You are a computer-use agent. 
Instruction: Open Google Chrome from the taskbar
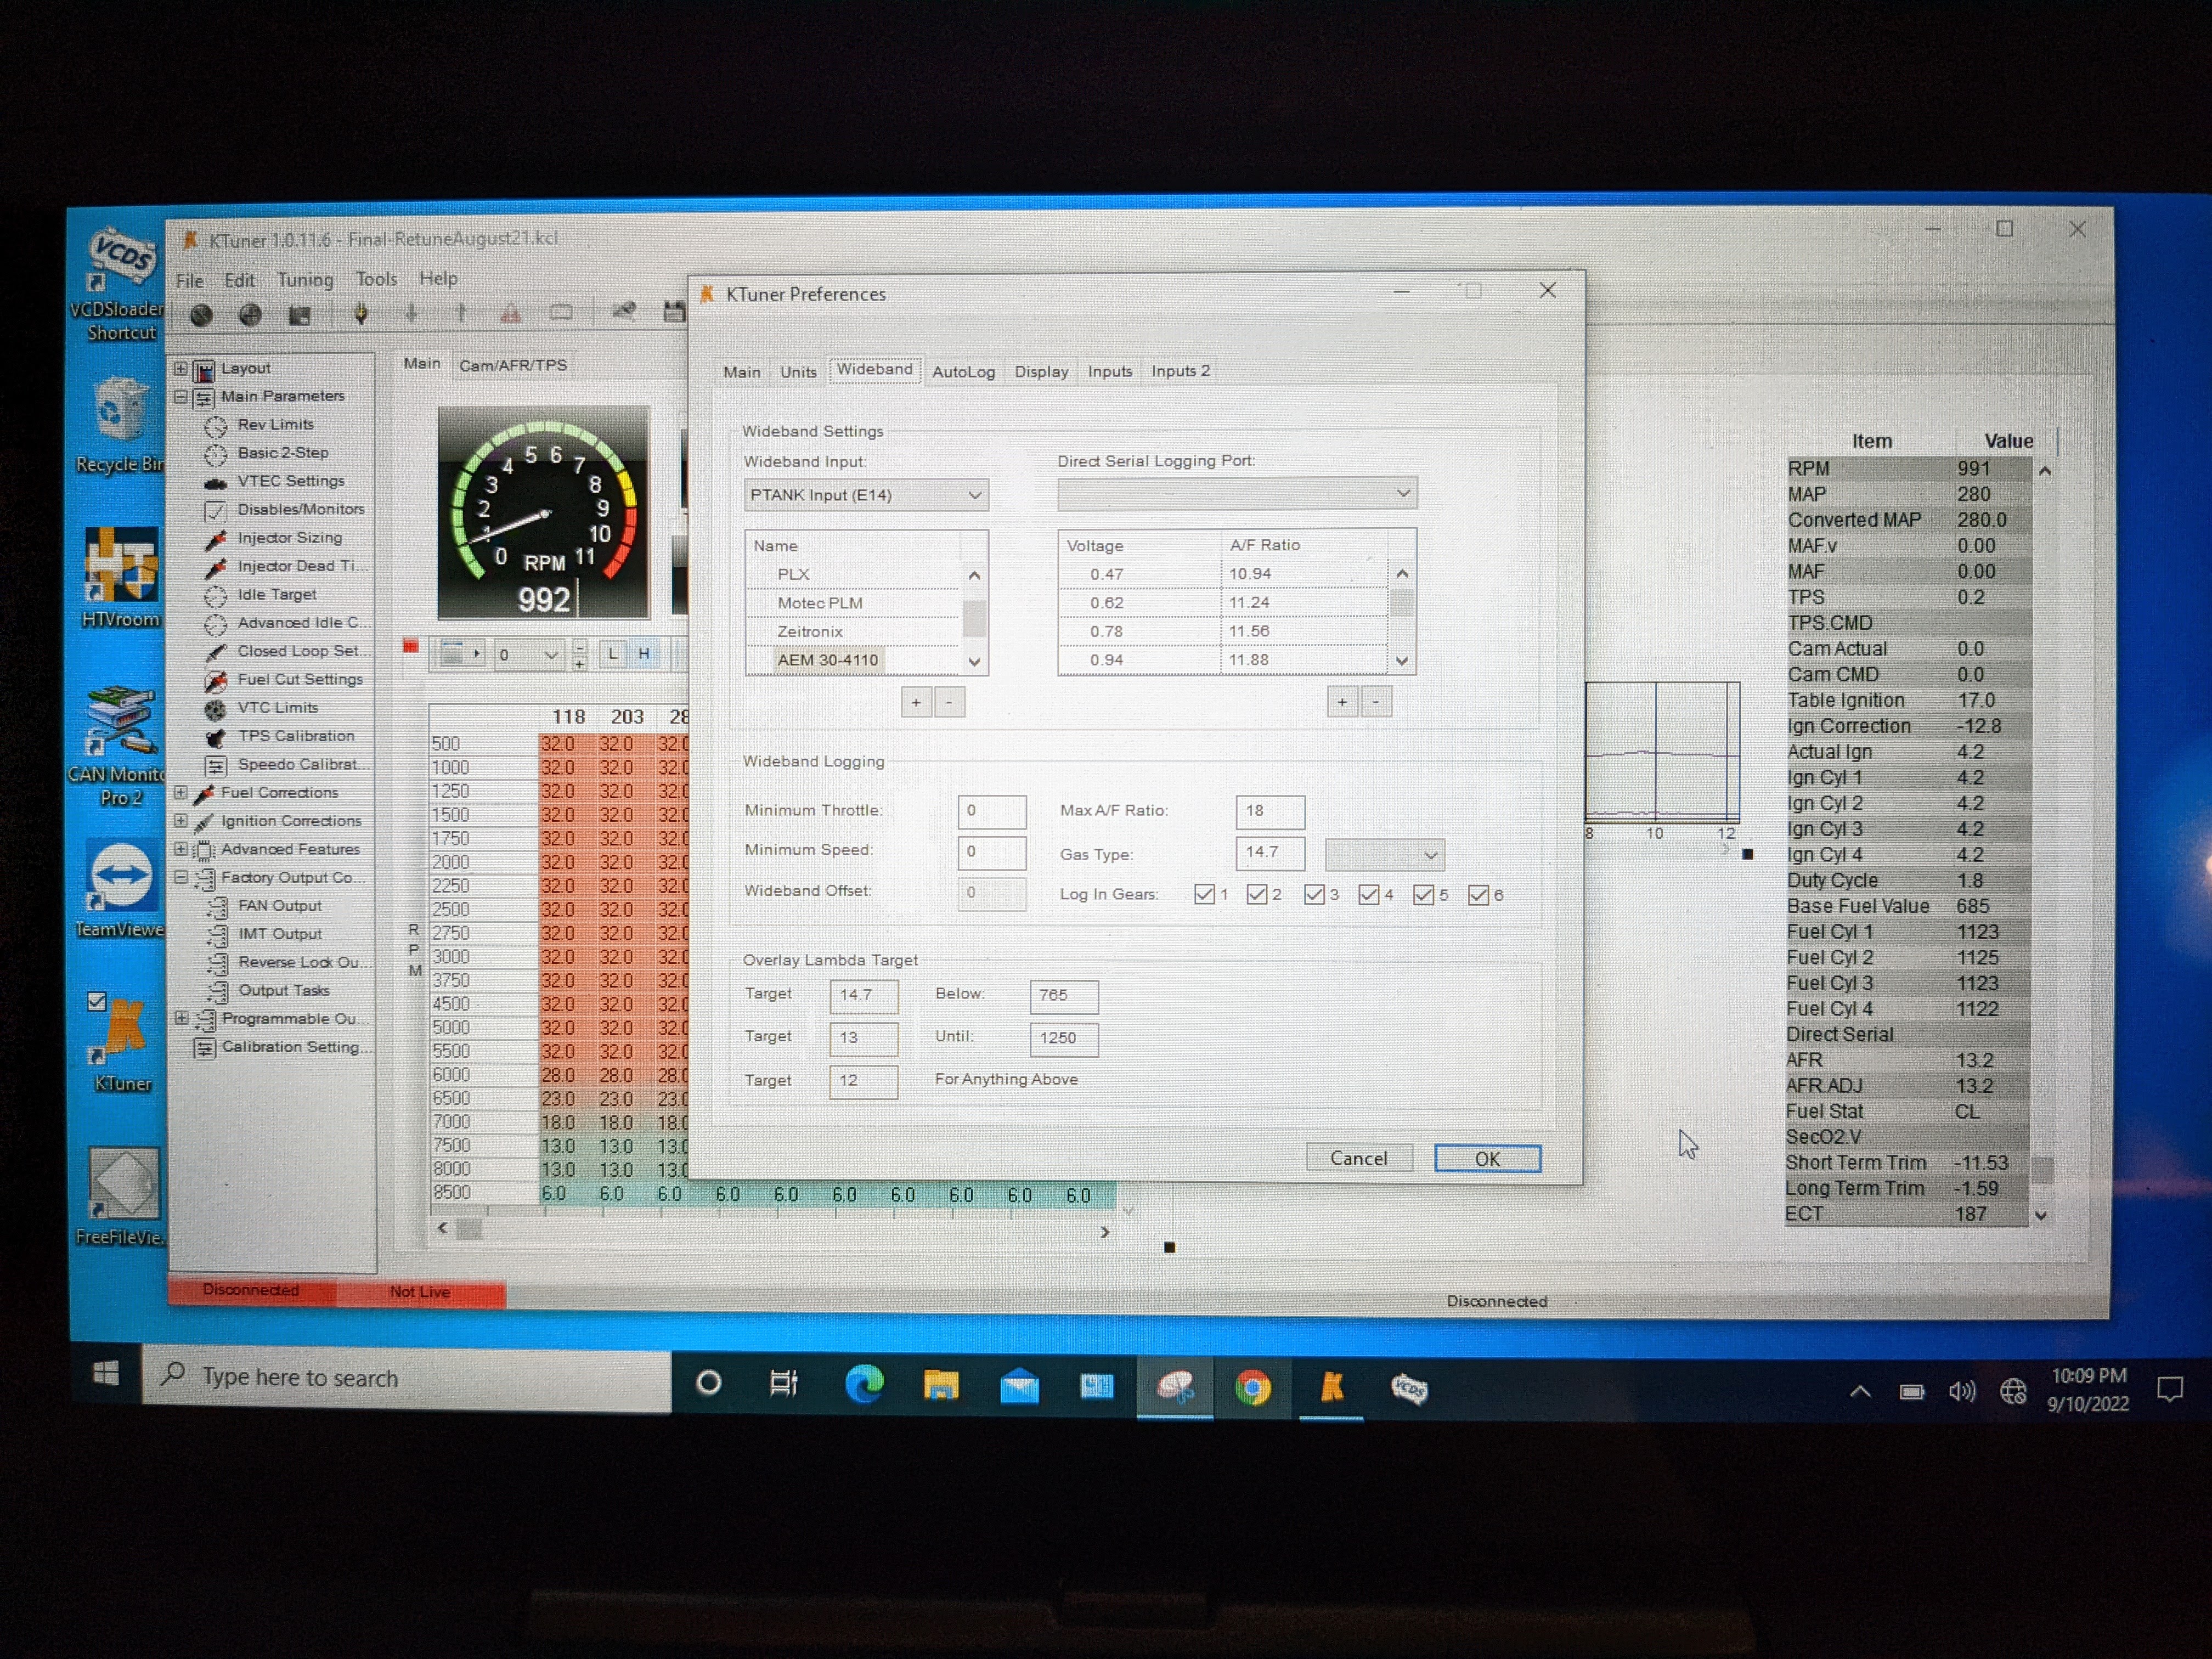[1253, 1388]
